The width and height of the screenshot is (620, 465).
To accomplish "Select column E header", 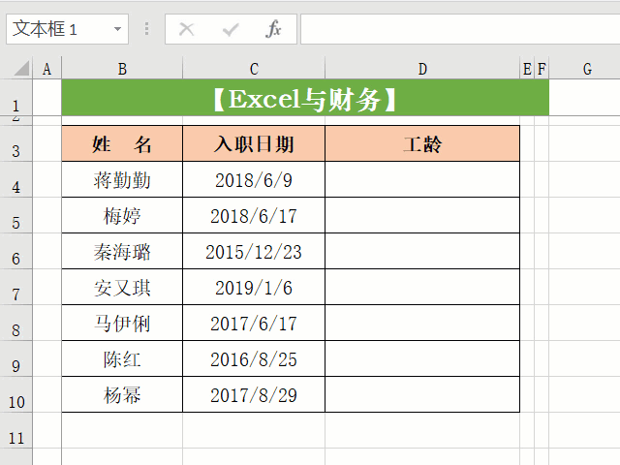I will pos(527,69).
